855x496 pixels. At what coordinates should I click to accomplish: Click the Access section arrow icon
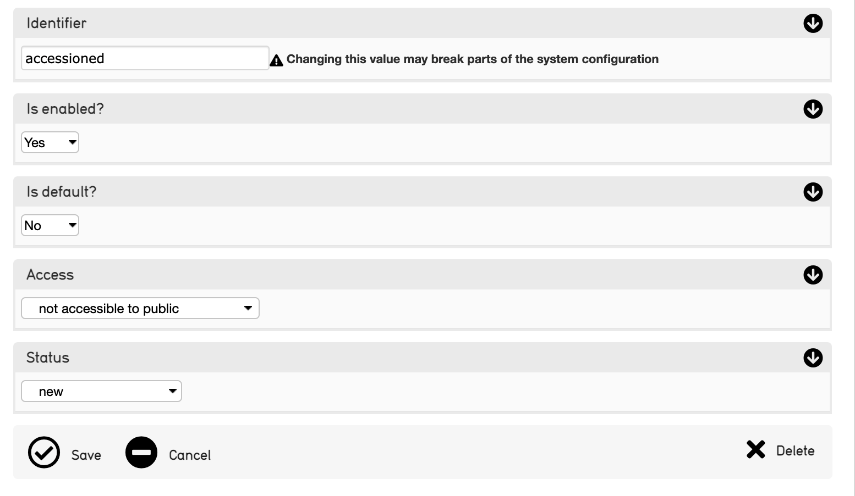(x=813, y=275)
